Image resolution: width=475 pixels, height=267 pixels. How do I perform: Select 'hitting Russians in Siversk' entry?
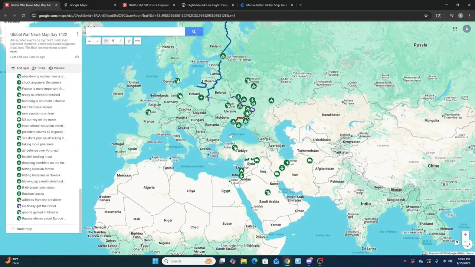[41, 175]
